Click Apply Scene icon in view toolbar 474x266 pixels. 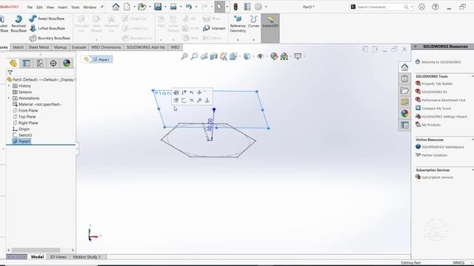pos(284,56)
